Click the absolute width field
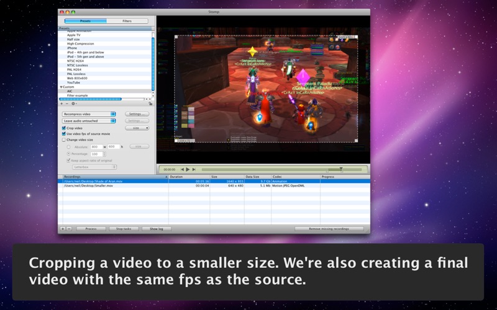The height and width of the screenshot is (310, 497). pyautogui.click(x=96, y=147)
